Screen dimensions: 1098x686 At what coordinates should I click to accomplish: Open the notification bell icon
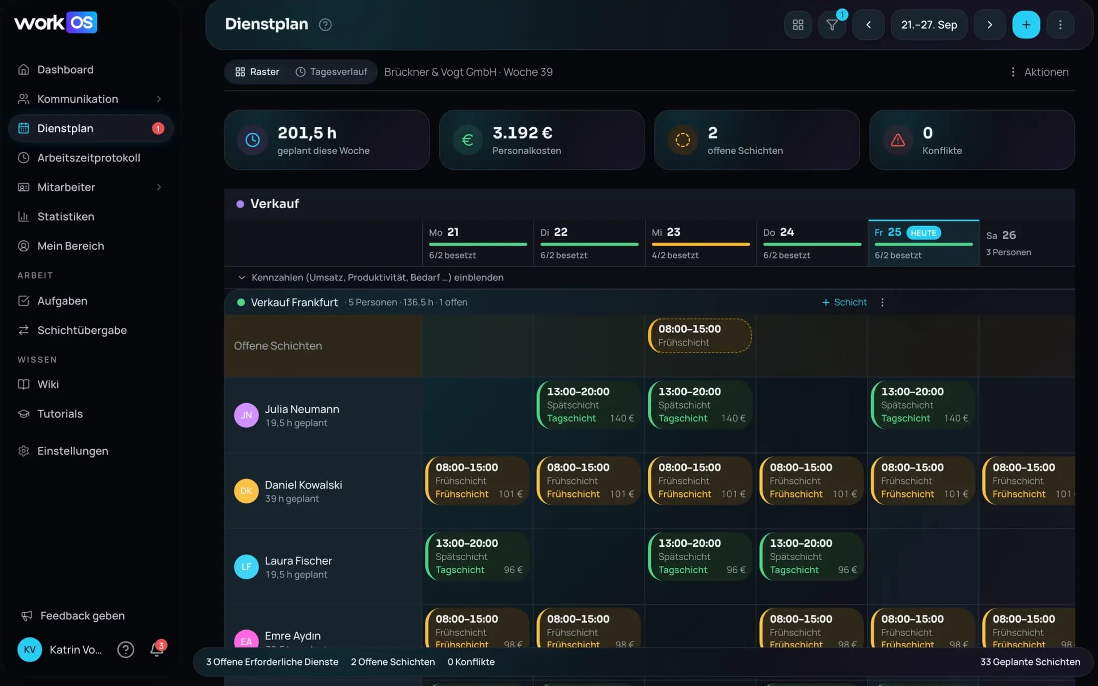(157, 649)
